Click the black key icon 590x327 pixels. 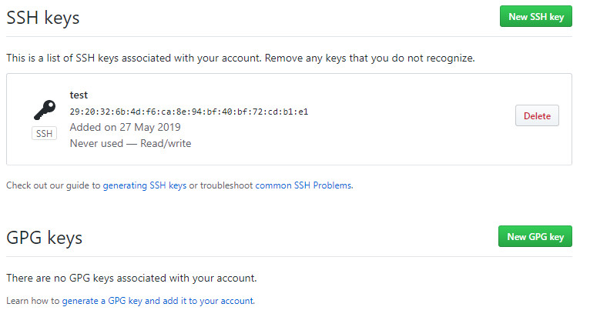pyautogui.click(x=45, y=110)
